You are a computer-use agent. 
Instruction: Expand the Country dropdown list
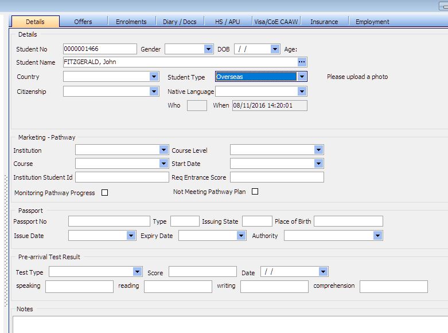154,76
